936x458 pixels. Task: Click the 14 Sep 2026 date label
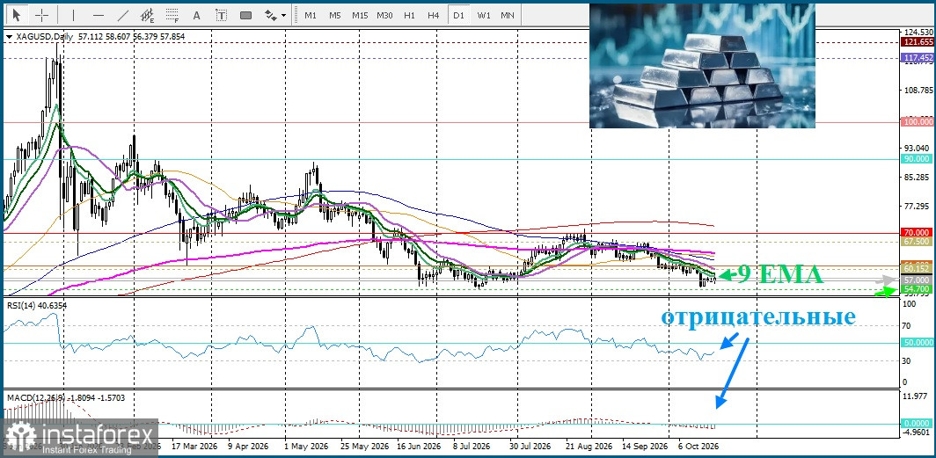coord(645,446)
